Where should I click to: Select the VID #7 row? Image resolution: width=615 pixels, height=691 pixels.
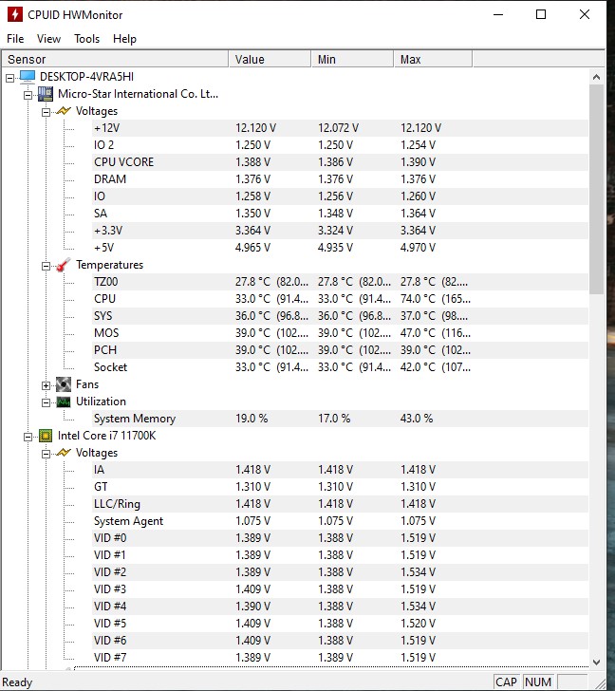(340, 658)
